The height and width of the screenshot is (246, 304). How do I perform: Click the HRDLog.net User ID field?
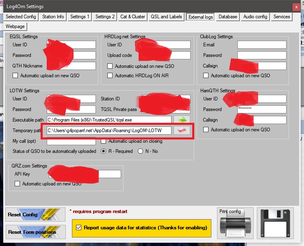166,45
